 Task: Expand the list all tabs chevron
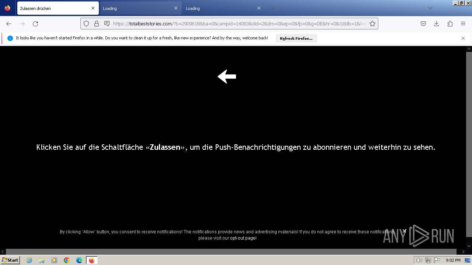[430, 8]
